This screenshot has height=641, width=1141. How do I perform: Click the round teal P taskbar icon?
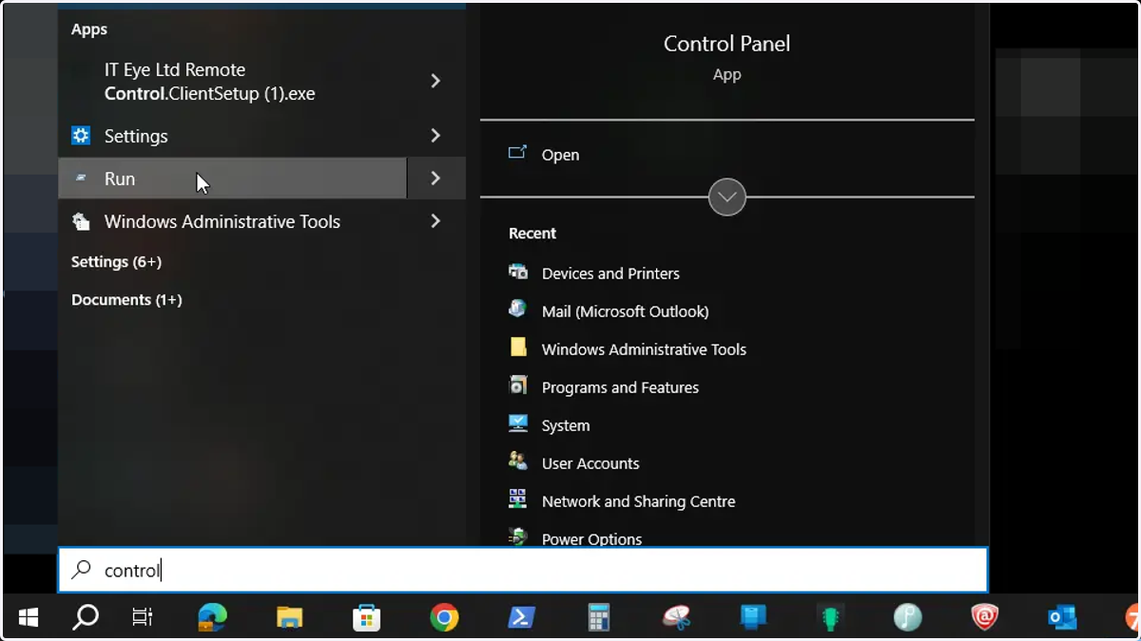point(908,618)
